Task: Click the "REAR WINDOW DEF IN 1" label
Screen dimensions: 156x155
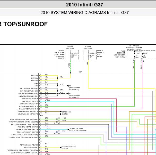Action: click(x=29, y=109)
